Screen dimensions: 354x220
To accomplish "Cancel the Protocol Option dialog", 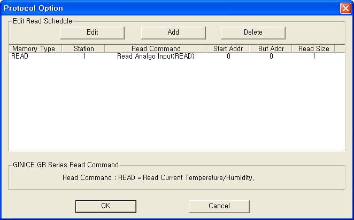I will click(219, 206).
